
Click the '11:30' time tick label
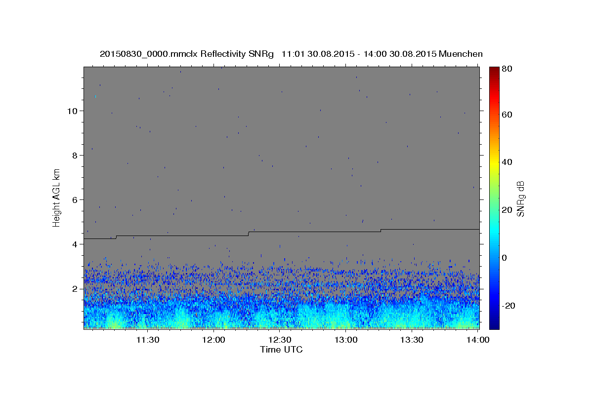148,340
